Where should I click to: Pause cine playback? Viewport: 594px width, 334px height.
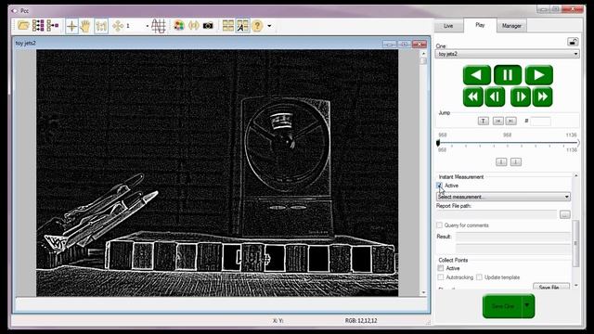click(508, 75)
